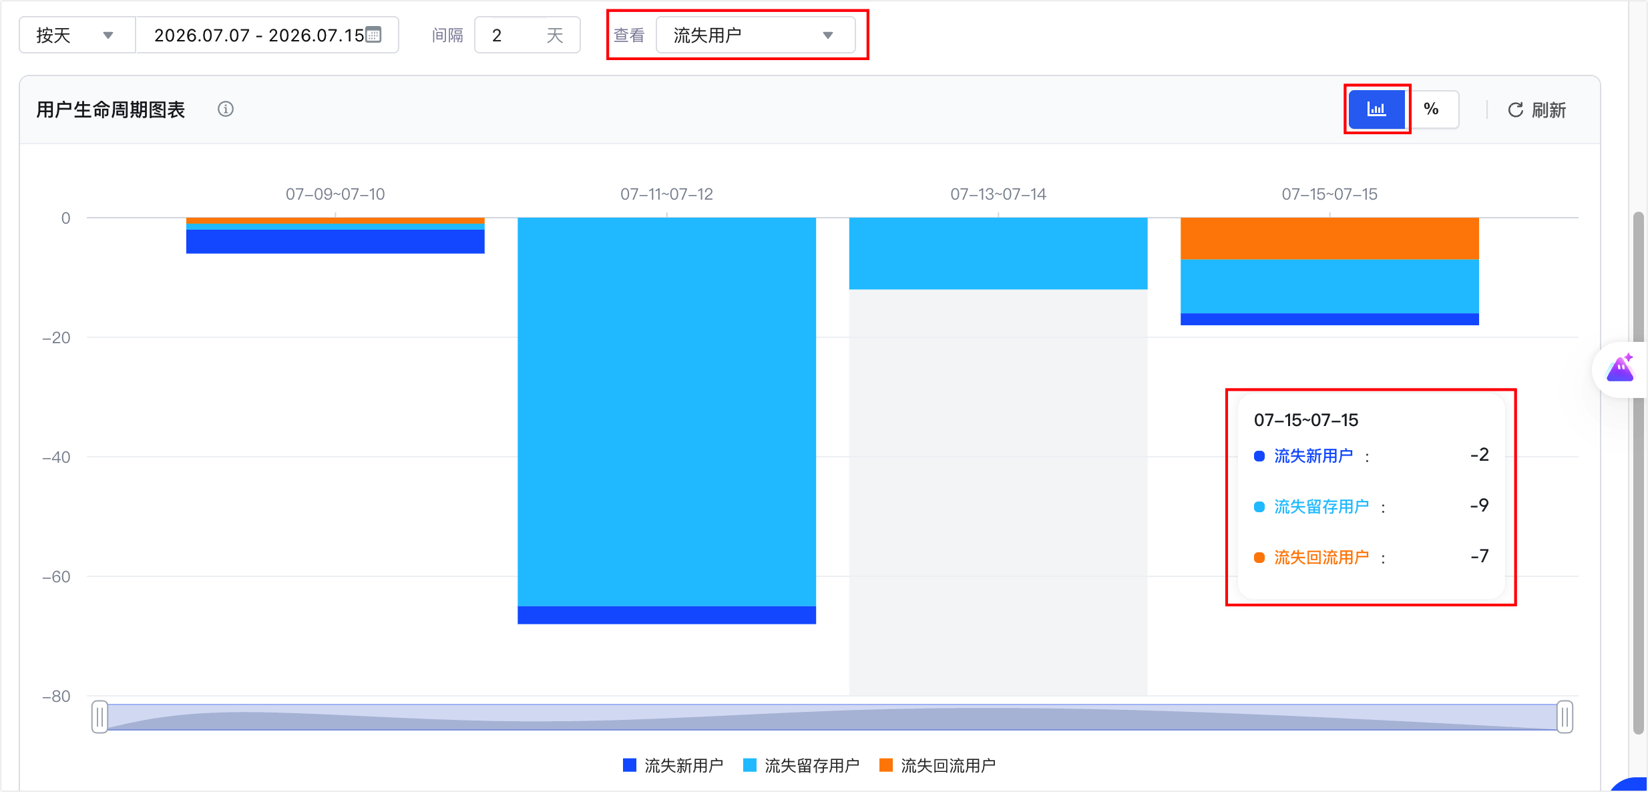Click the dark blue segment of 07-09~07-10 bar

click(x=335, y=242)
